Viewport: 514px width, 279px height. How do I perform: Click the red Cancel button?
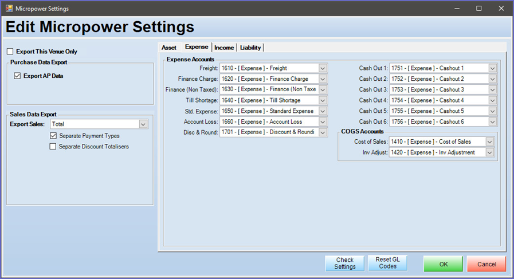click(x=487, y=264)
